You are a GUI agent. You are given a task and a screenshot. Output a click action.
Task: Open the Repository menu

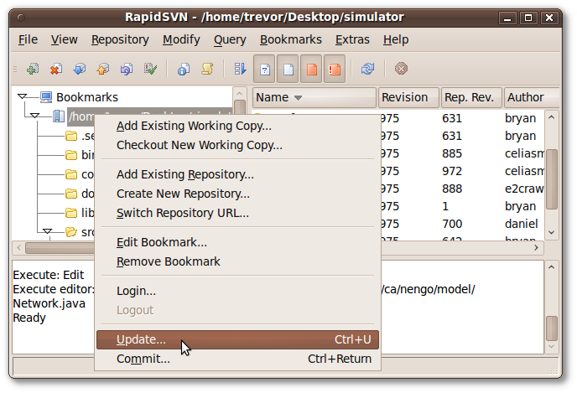pyautogui.click(x=120, y=39)
